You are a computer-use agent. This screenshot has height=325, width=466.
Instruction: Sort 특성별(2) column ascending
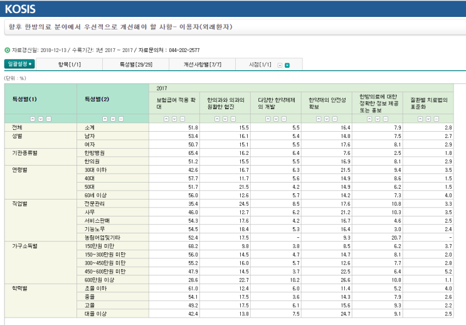click(105, 119)
